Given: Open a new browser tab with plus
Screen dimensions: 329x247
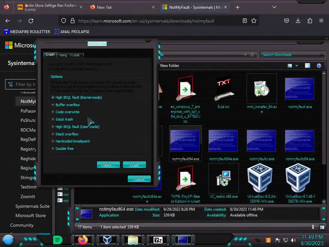Looking at the screenshot, I should pos(237,7).
